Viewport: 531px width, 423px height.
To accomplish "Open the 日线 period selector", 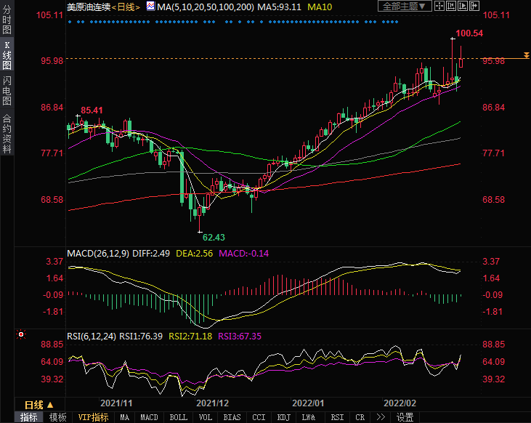I will click(x=36, y=405).
